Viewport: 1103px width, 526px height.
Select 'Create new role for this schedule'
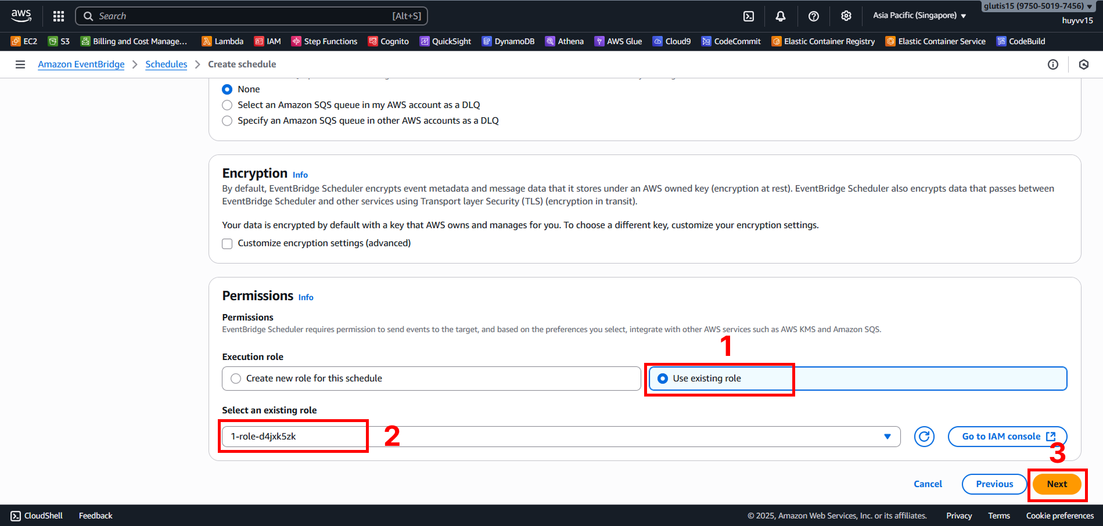coord(236,379)
